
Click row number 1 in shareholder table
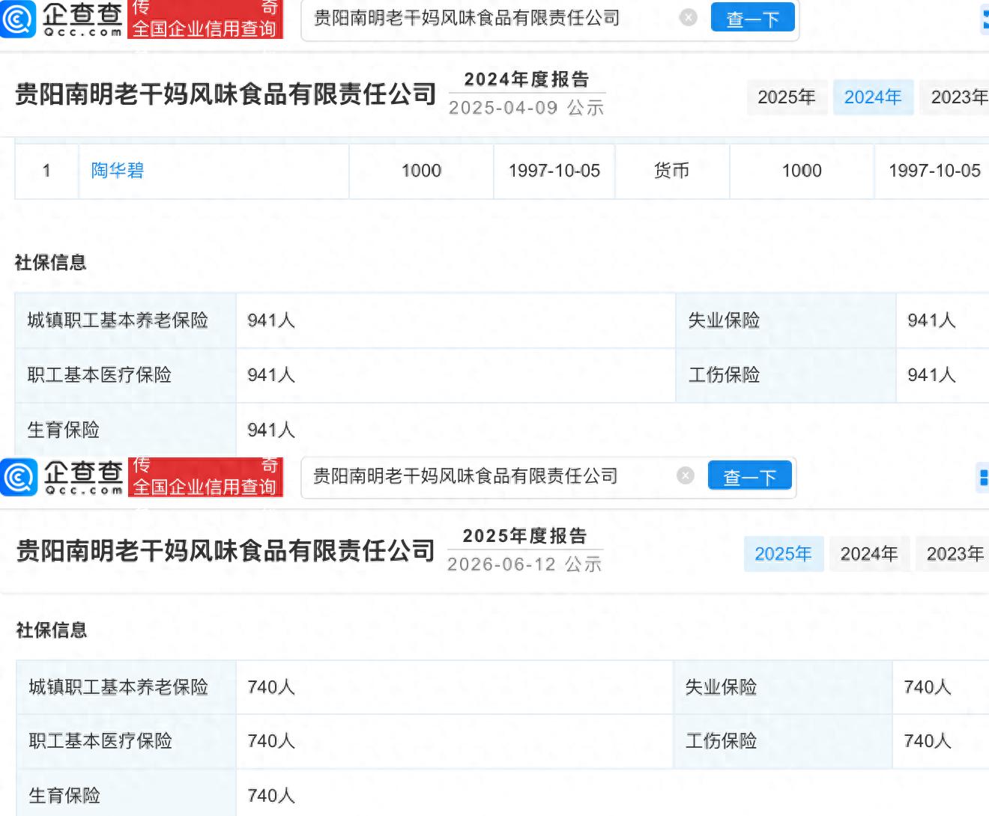pos(46,171)
